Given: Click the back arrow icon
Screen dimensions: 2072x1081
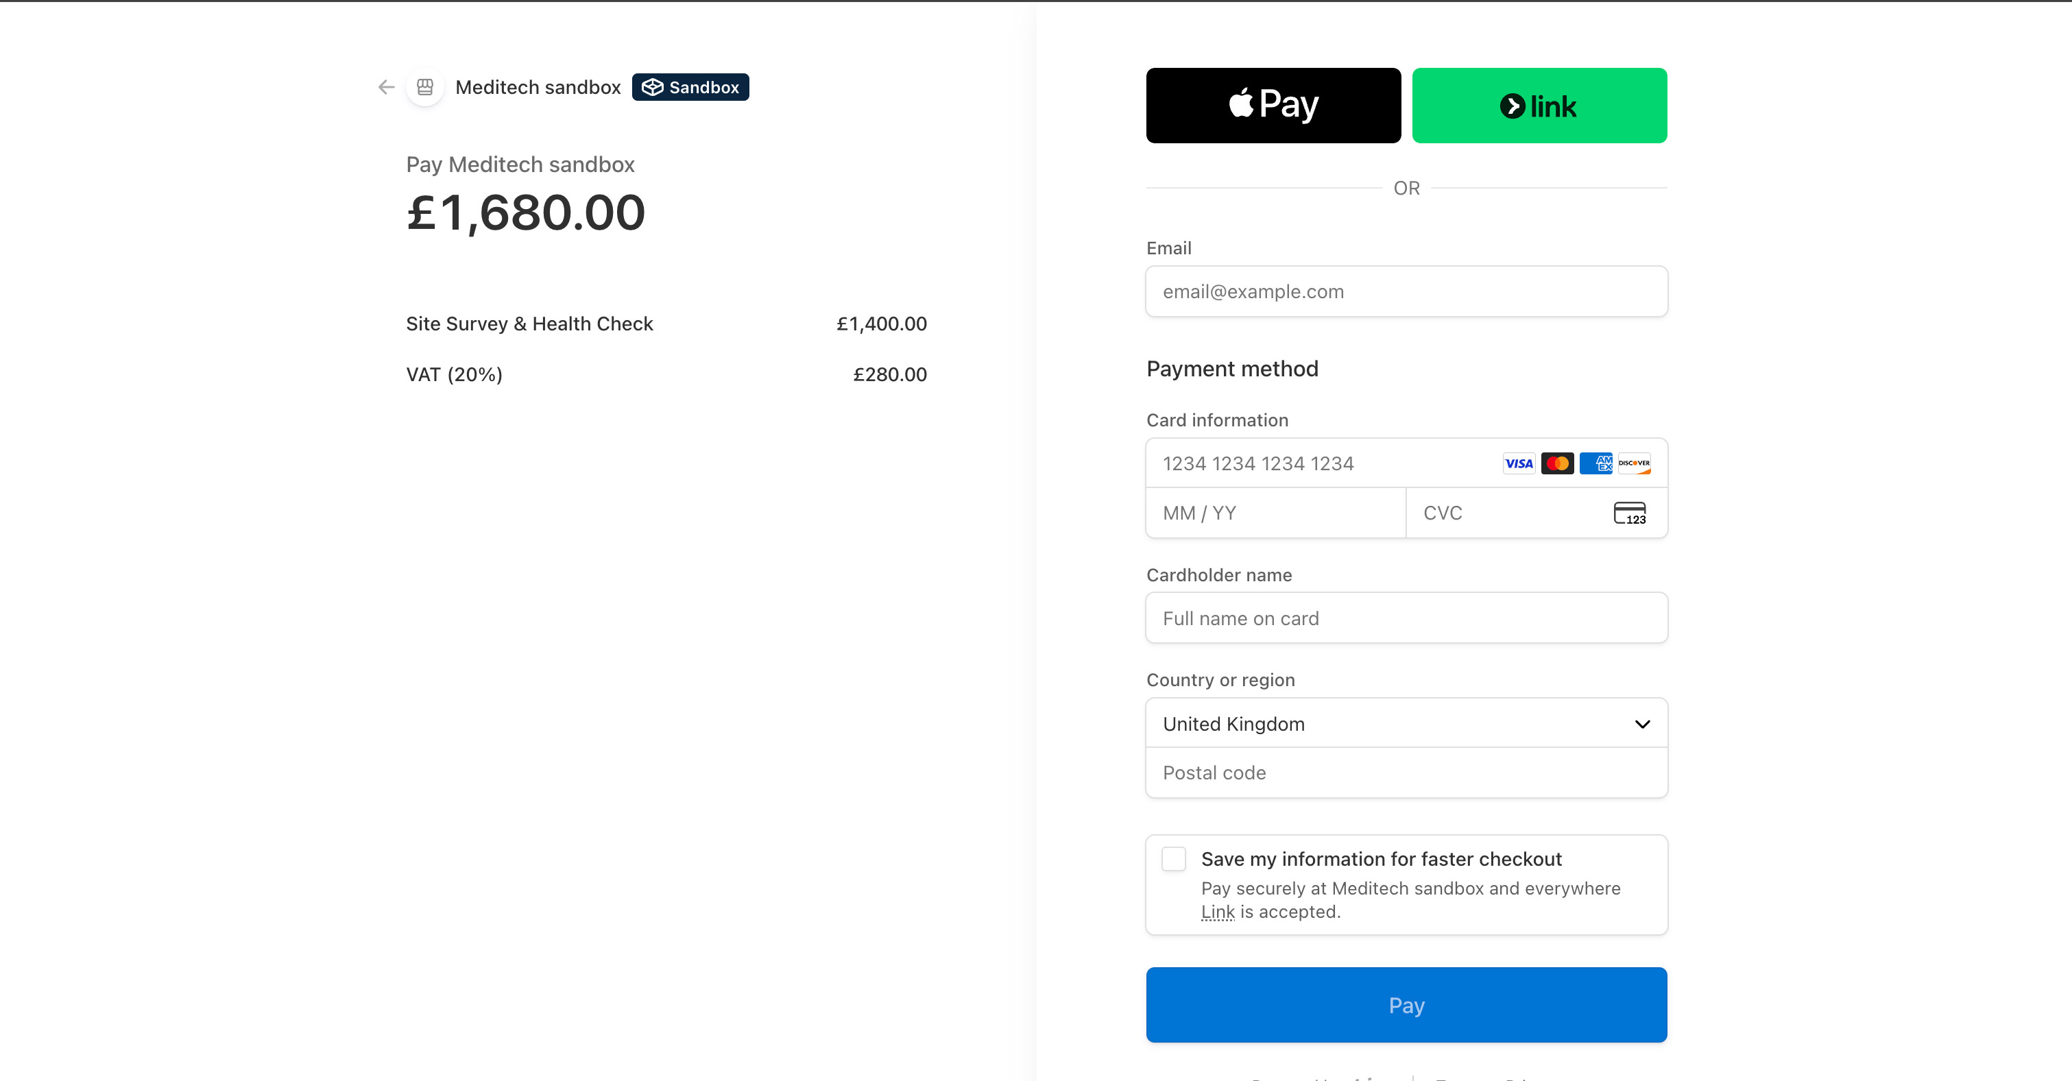Looking at the screenshot, I should tap(387, 87).
